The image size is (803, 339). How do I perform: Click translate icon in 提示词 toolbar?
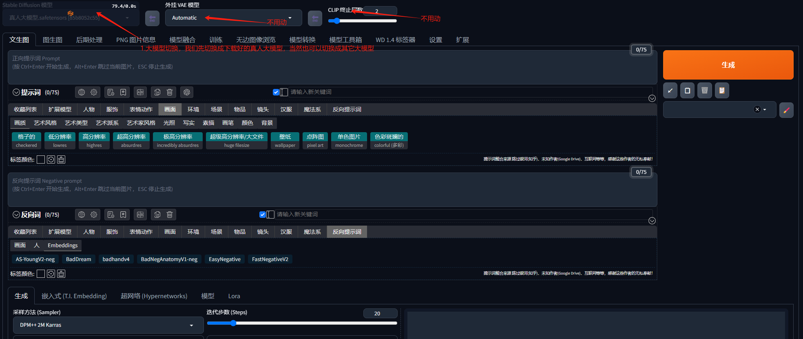point(140,92)
